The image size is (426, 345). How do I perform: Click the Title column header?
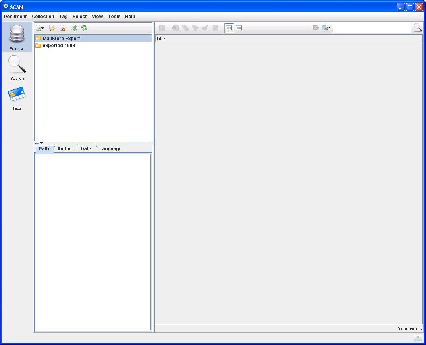[x=288, y=39]
